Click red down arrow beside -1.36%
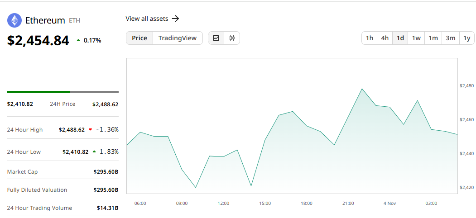 [90, 129]
